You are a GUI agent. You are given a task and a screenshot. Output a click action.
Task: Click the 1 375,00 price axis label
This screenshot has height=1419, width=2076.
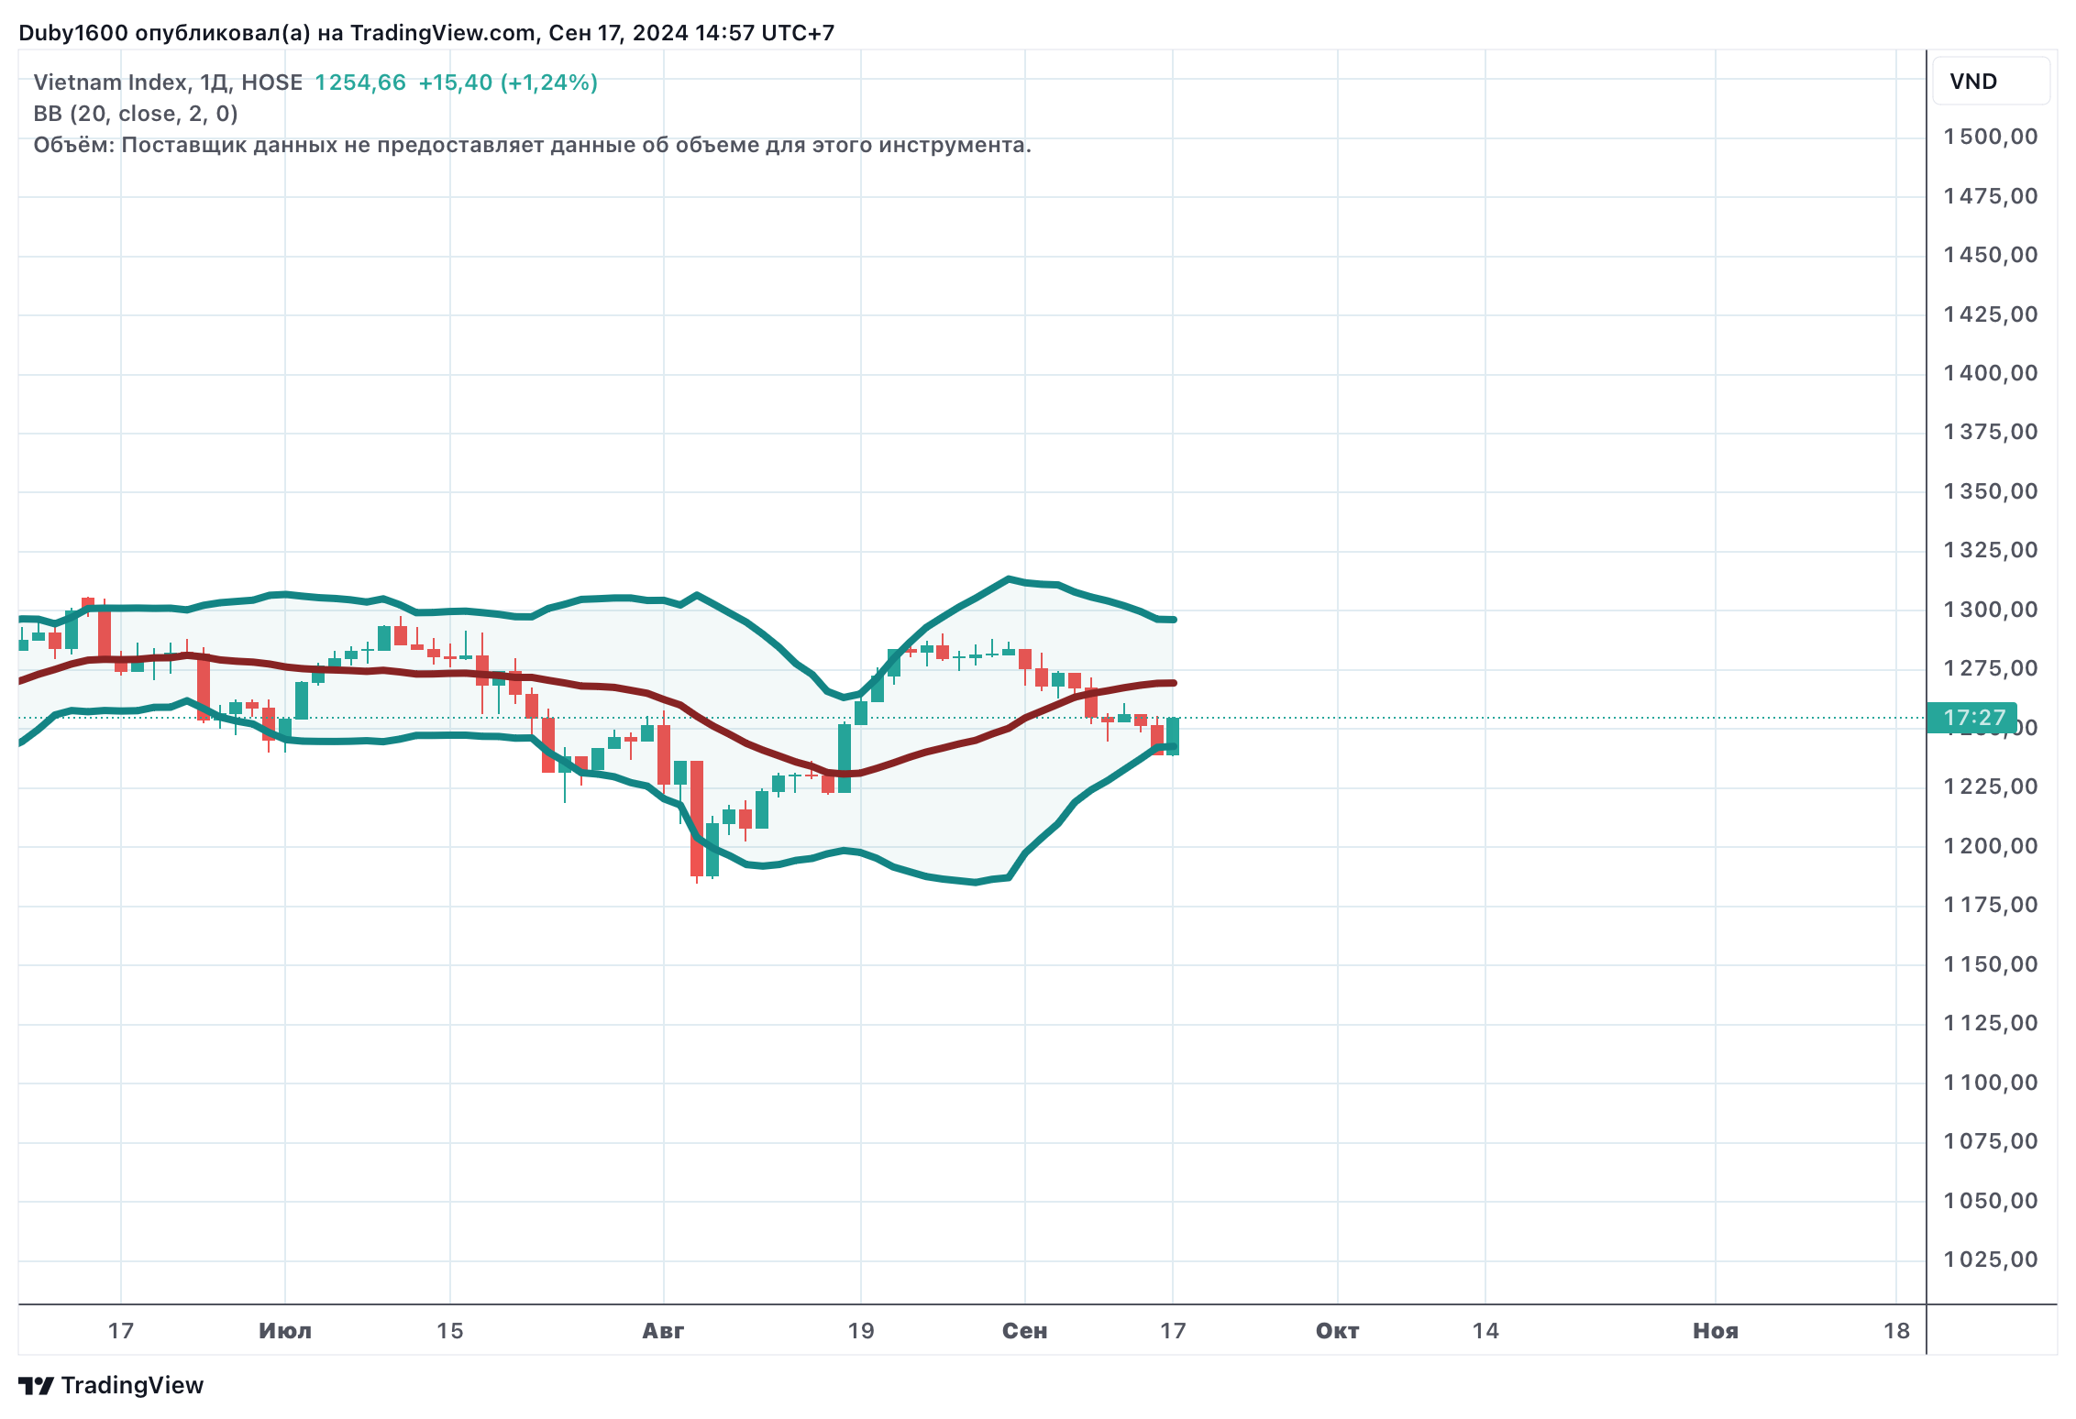1991,432
